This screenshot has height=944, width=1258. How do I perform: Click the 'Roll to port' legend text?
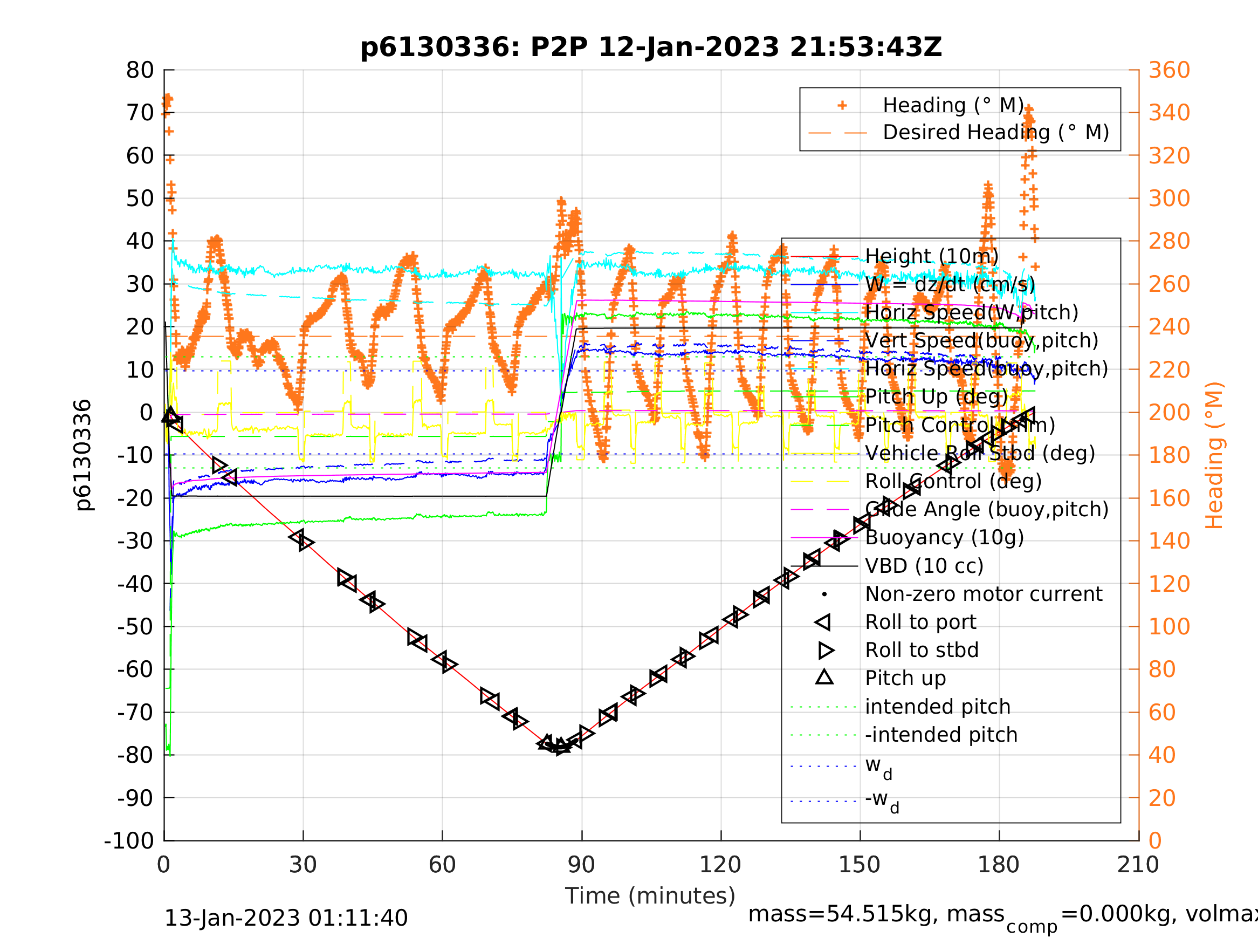(921, 623)
